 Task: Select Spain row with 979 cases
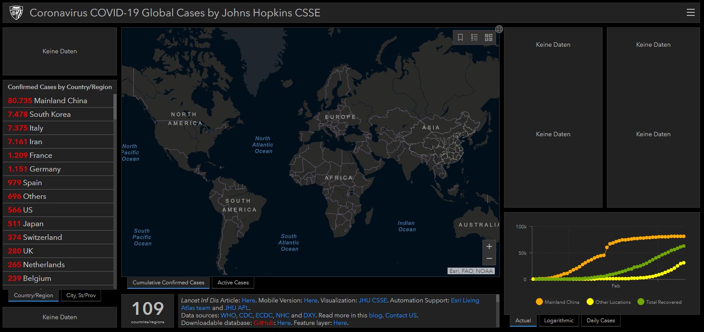click(58, 183)
